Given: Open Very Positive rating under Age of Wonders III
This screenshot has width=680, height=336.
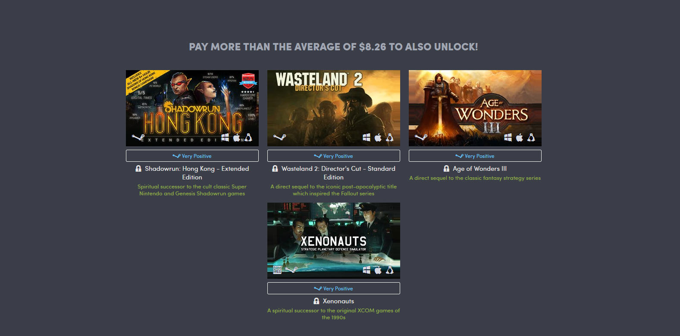Looking at the screenshot, I should pos(475,156).
